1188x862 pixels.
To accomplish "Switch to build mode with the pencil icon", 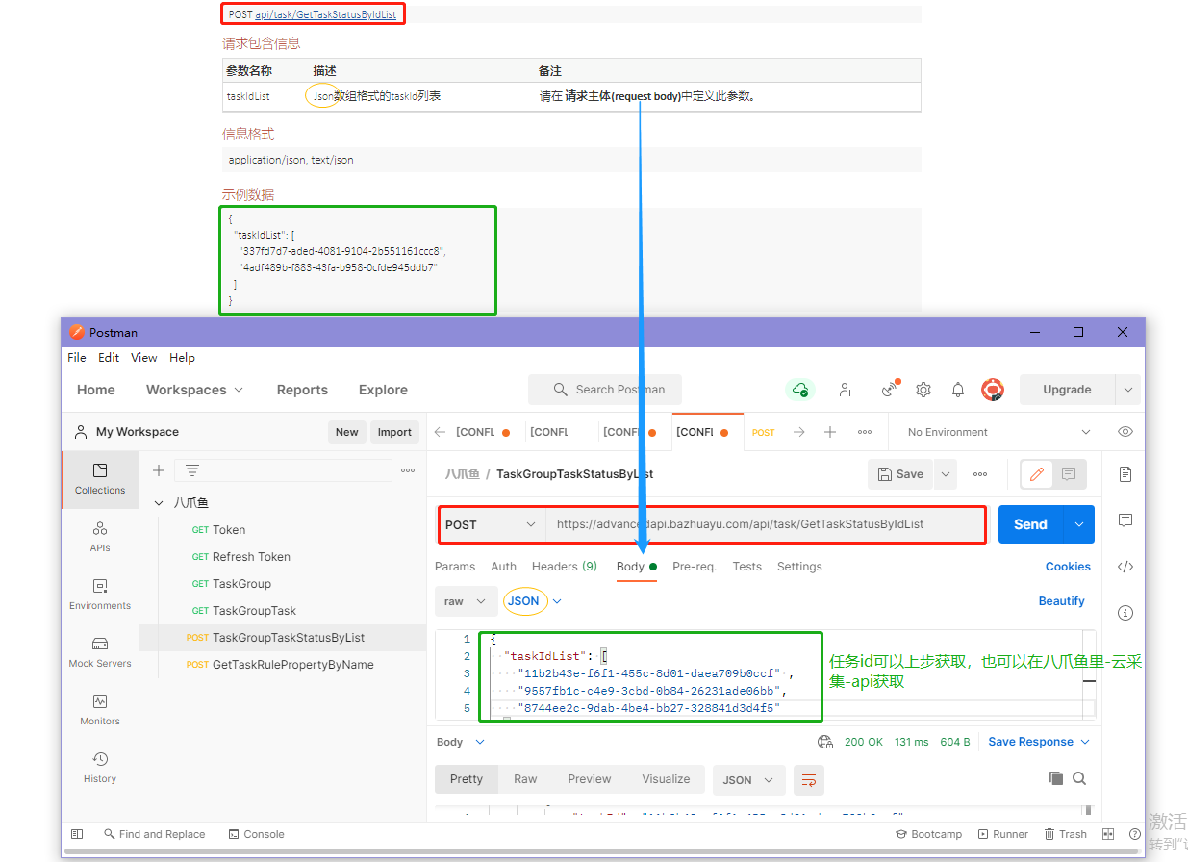I will coord(1037,474).
